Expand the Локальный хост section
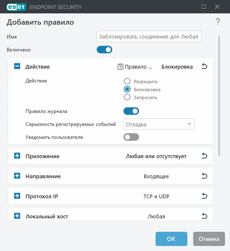Viewport: 230px width, 251px height. [17, 216]
